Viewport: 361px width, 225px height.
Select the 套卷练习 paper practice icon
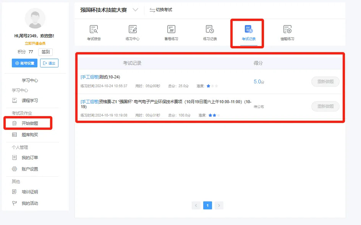(171, 30)
